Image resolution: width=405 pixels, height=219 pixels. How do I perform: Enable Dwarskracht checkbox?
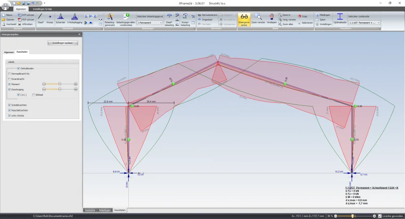[x=10, y=79]
